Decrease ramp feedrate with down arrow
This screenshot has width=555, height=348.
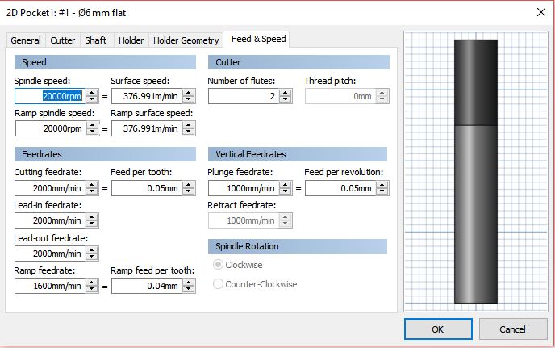click(92, 289)
